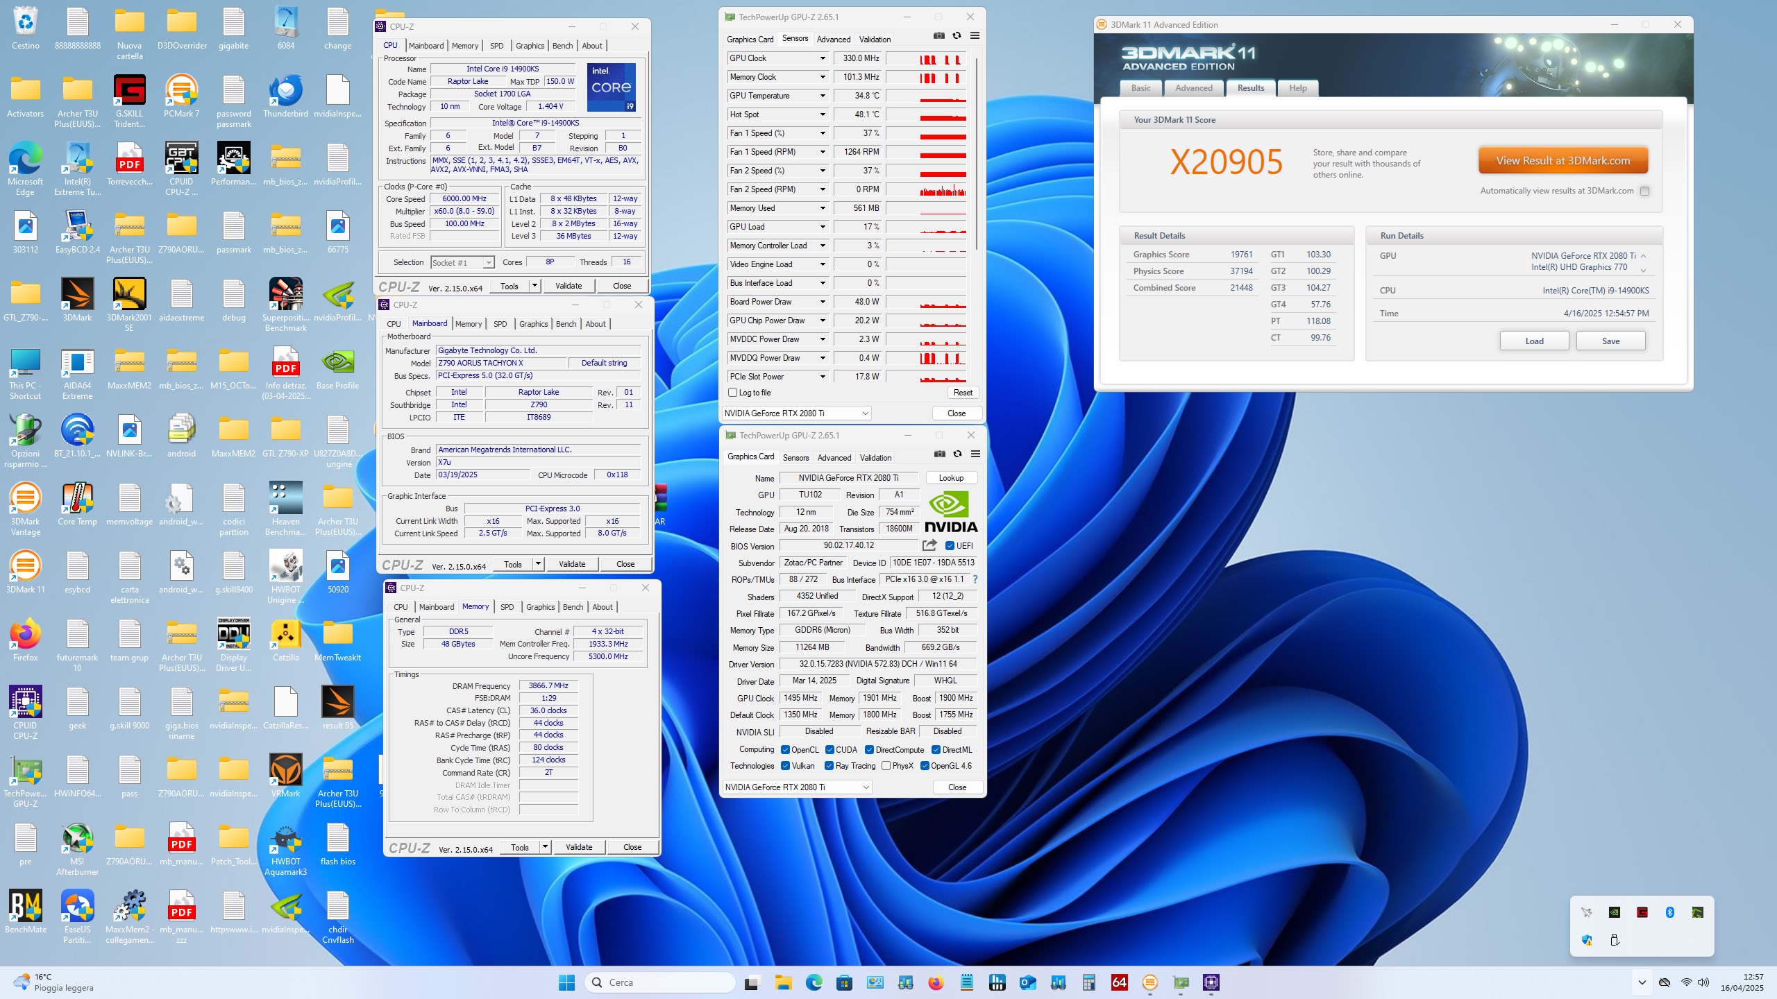Open Help tab in 3DMark 11
This screenshot has width=1777, height=999.
click(1297, 88)
